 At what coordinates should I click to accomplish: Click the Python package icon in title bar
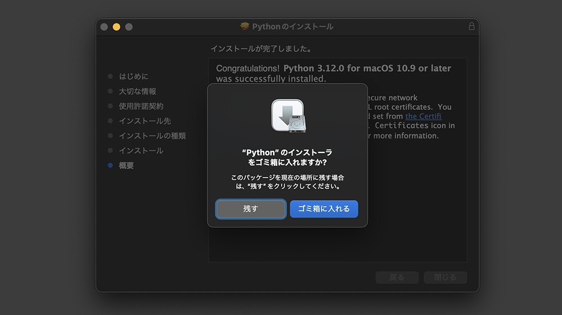point(244,26)
